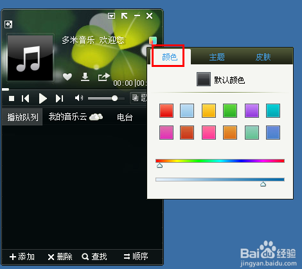
Task: Click the rainbow hue slider handle
Action: (159, 165)
